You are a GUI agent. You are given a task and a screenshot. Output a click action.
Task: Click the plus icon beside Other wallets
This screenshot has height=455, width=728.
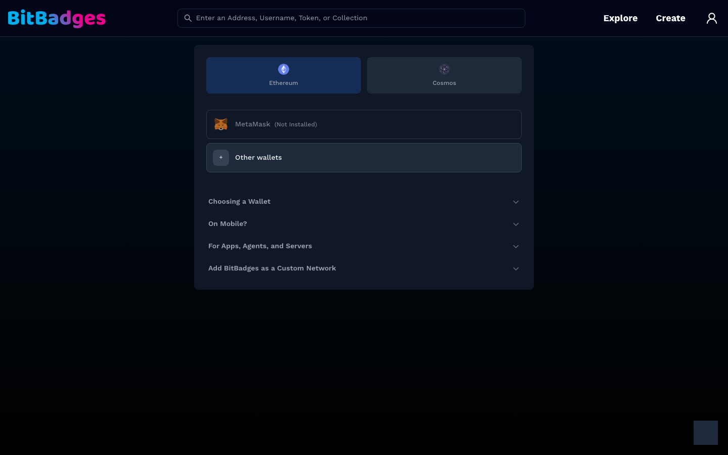tap(221, 158)
